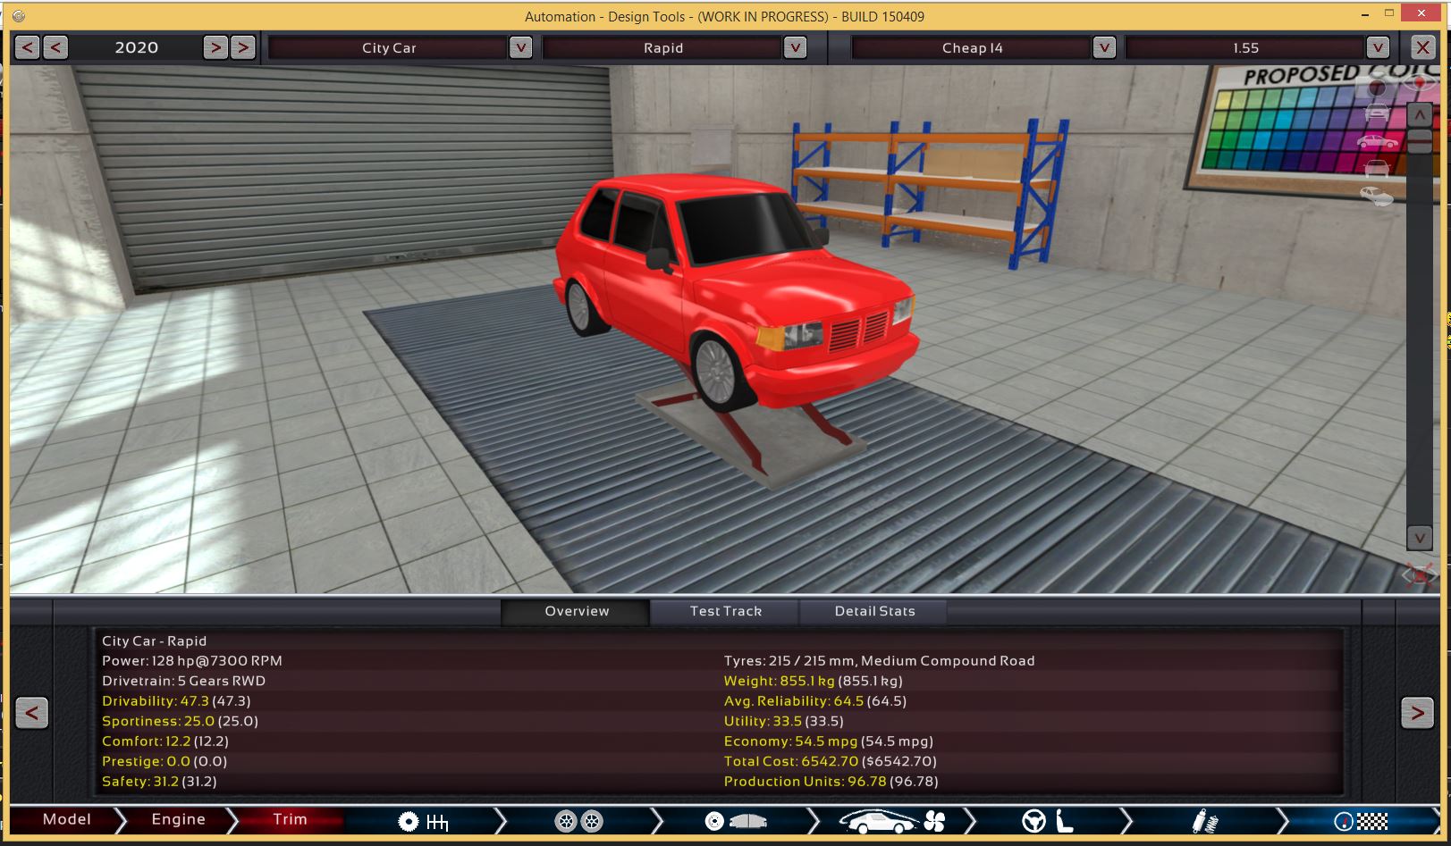This screenshot has height=846, width=1451.
Task: Click the 'Power: 128 hp@7300 RPM' line
Action: (x=192, y=661)
